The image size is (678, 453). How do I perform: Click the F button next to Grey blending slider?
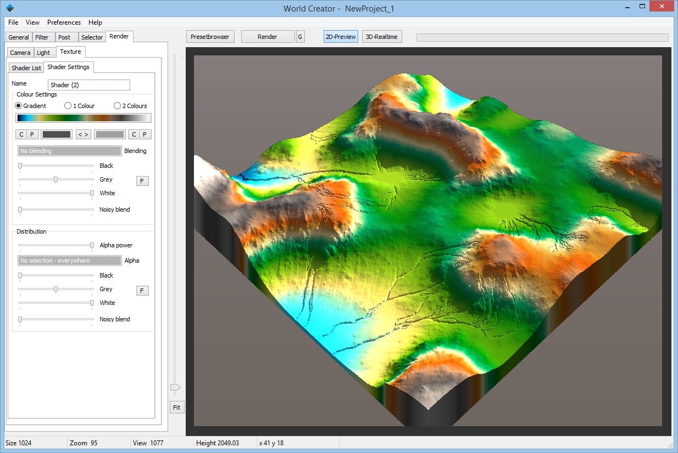pos(142,180)
